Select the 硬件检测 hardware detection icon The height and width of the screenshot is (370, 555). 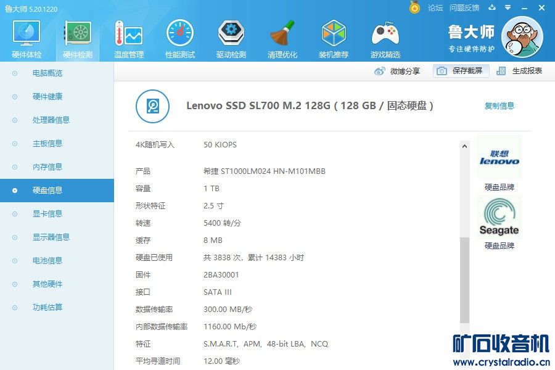click(x=78, y=33)
